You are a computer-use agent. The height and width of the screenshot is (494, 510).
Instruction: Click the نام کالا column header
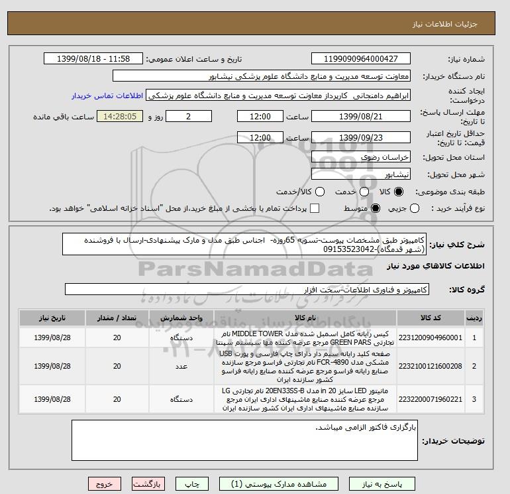[305, 318]
